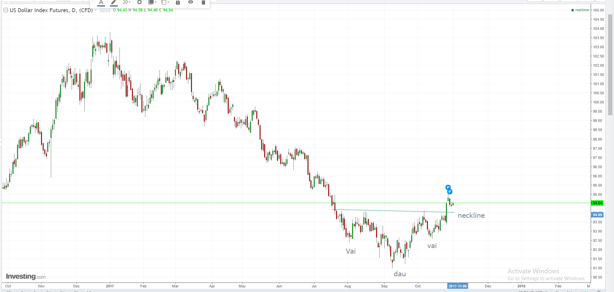Click the upper blue 'P' chart marker
614x292 pixels.
[x=448, y=188]
